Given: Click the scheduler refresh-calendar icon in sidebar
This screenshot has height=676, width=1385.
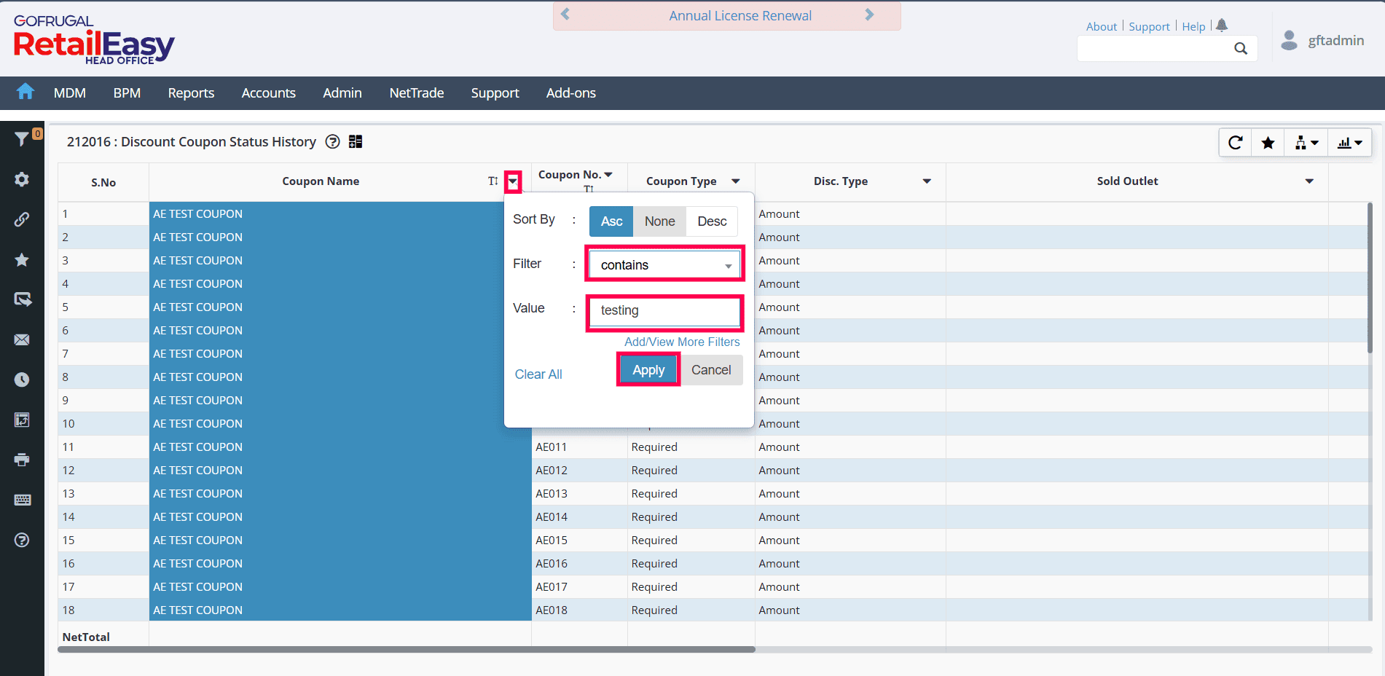Looking at the screenshot, I should coord(22,420).
